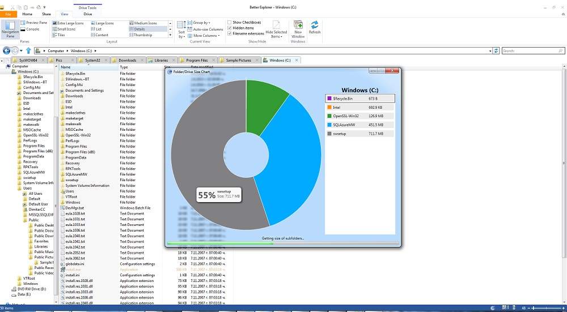Switch layout to Small Icons

coord(64,29)
